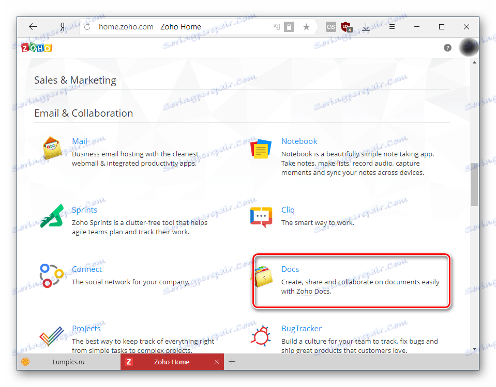Click the Lumpics.ru orange tab favicon
The width and height of the screenshot is (496, 387).
click(x=25, y=362)
